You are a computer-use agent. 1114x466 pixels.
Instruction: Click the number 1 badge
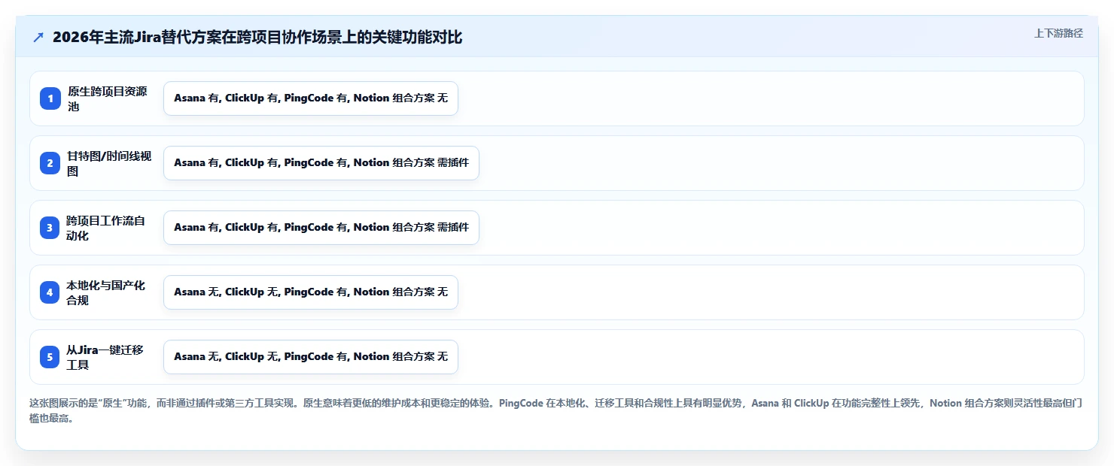tap(50, 98)
